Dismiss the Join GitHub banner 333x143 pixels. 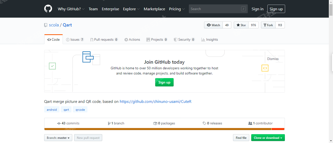coord(273,59)
